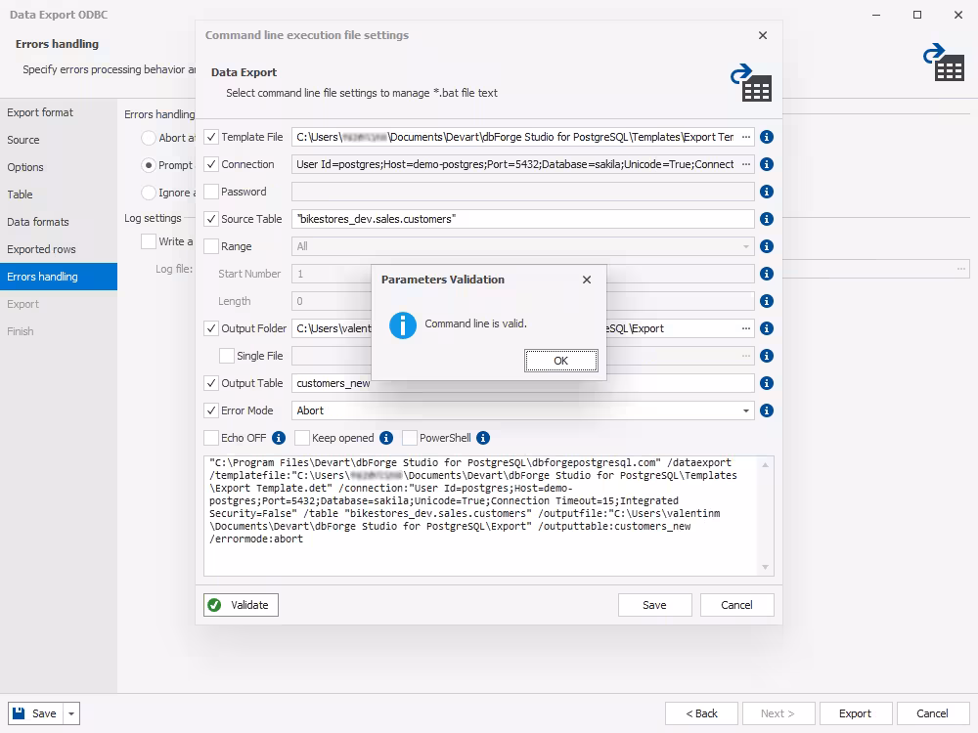978x733 pixels.
Task: Click info icon for Output Table row
Action: (x=767, y=383)
